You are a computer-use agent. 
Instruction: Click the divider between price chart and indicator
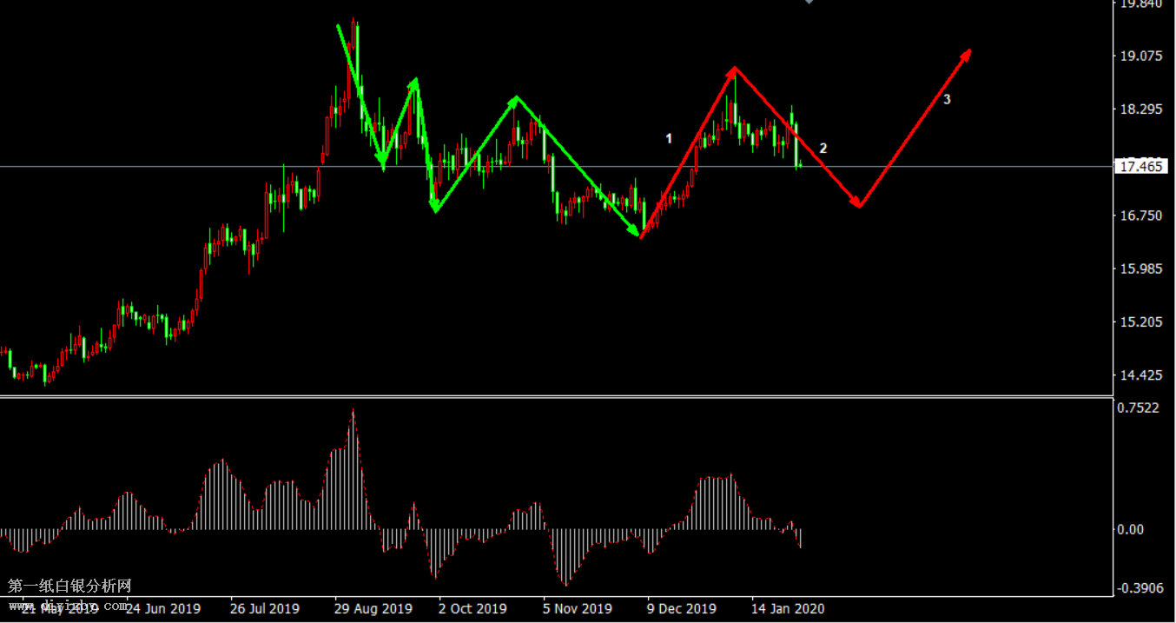coord(556,397)
